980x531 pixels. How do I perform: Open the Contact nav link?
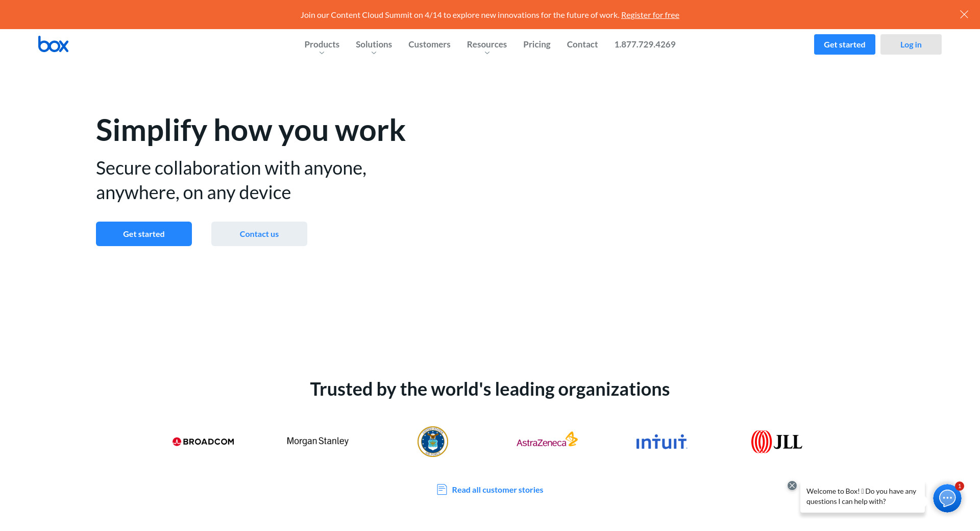coord(582,44)
